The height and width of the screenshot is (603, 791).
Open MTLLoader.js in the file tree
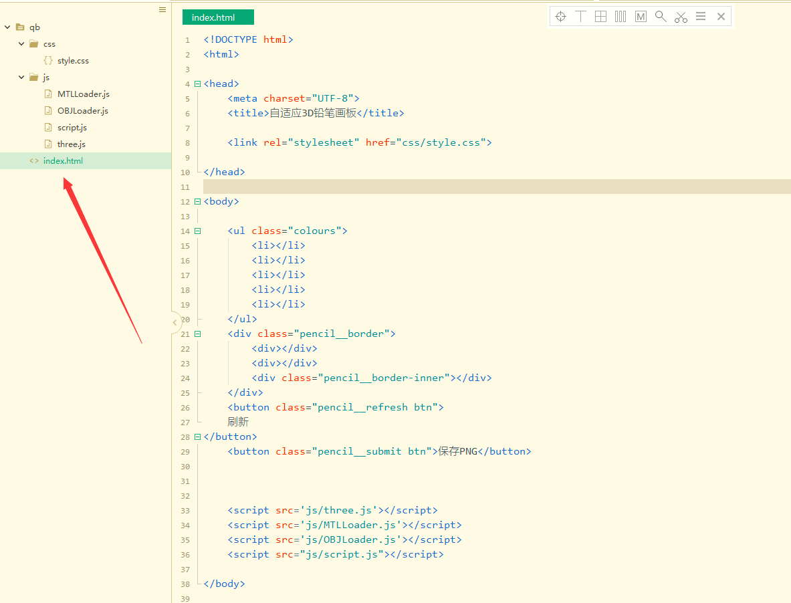83,94
